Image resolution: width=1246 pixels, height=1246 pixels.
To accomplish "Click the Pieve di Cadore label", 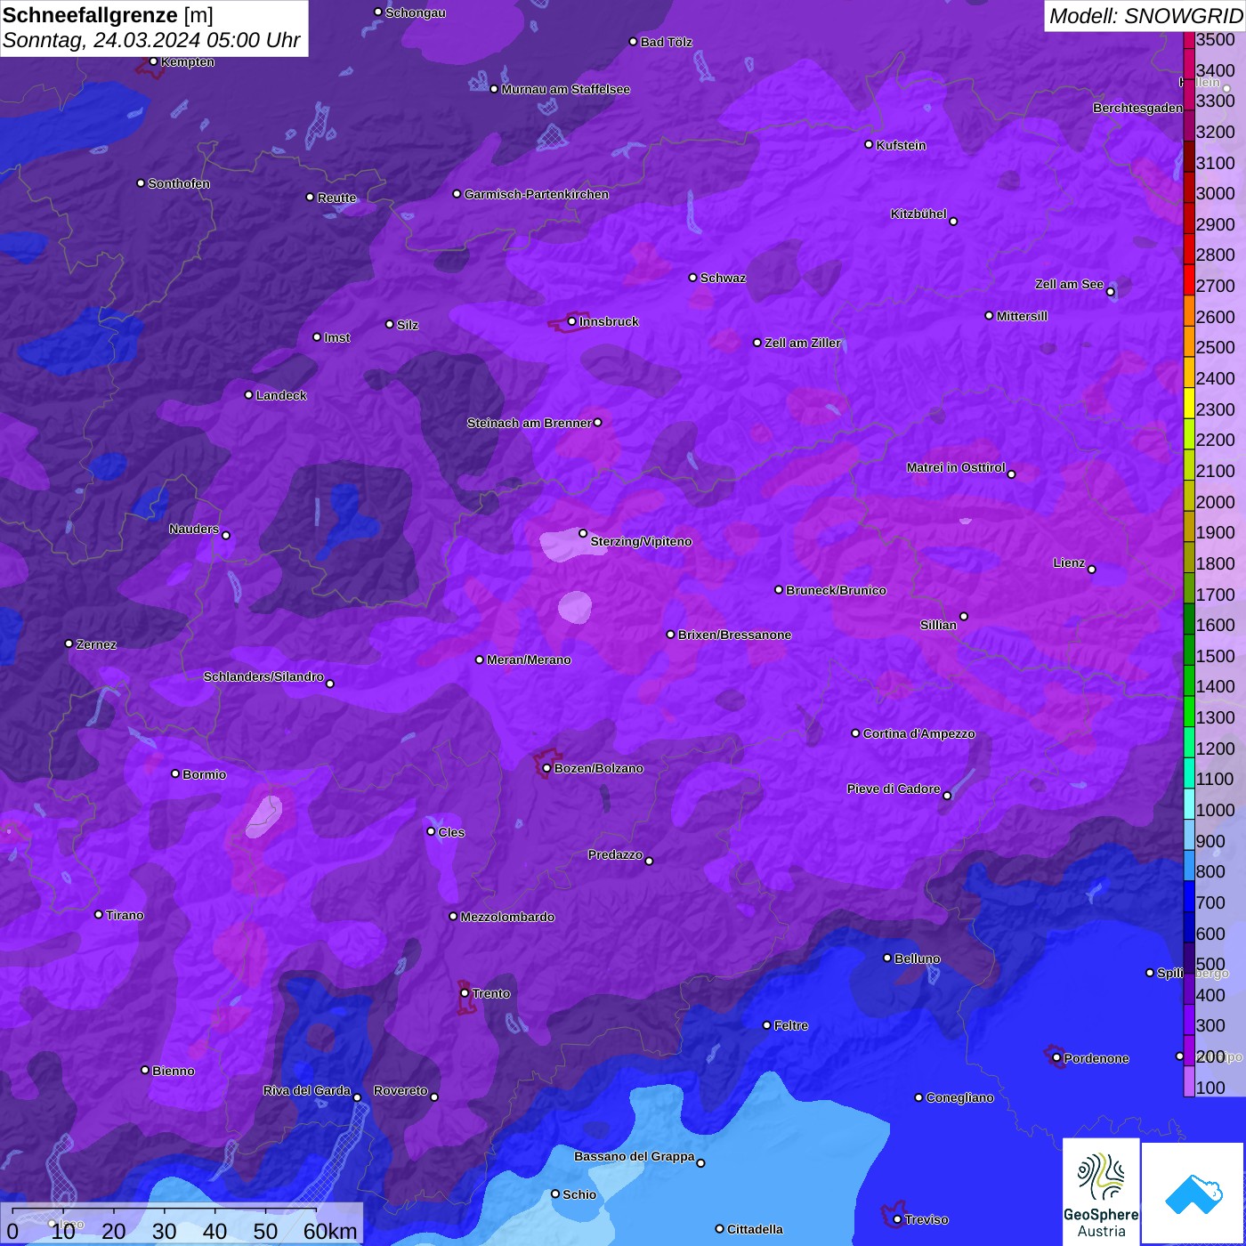I will (x=894, y=789).
